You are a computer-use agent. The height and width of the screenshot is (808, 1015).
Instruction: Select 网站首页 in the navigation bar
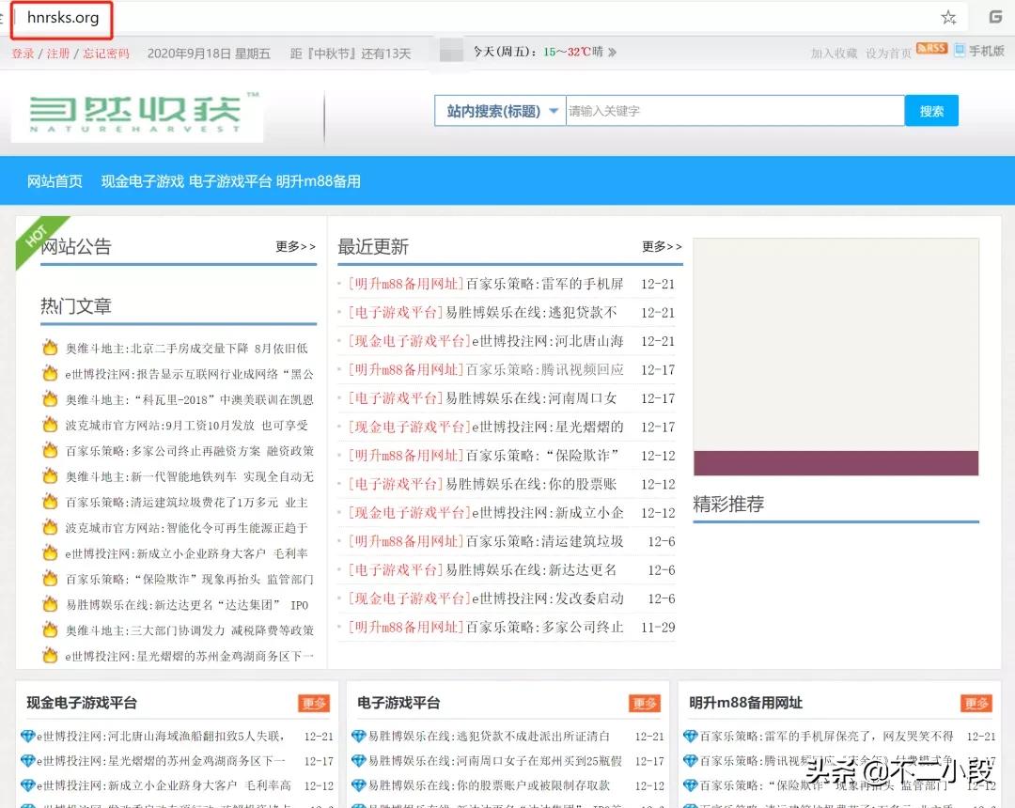click(x=54, y=180)
